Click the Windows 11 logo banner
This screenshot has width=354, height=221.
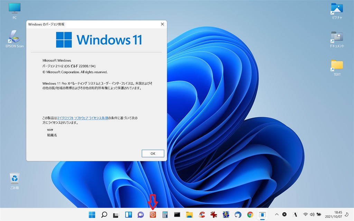(99, 40)
